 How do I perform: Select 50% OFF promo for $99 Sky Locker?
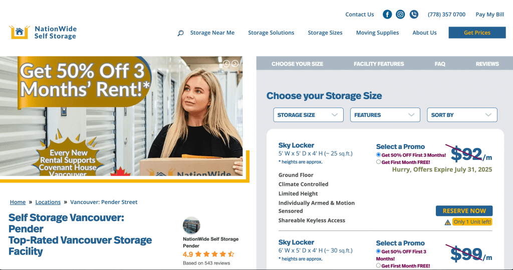click(x=379, y=251)
